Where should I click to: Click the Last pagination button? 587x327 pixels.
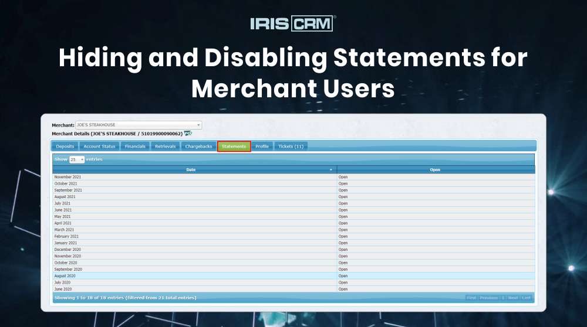tap(526, 298)
